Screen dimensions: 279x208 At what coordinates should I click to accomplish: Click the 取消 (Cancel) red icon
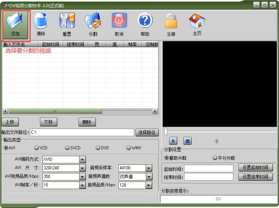tap(119, 21)
